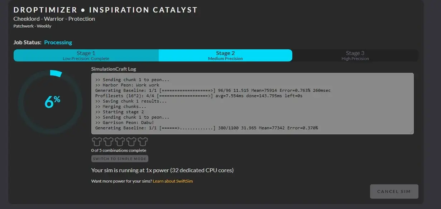
Task: Click the log box resize handle
Action: (x=411, y=132)
